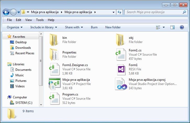Click the Moja prva aplikacija.csproj name
This screenshot has height=123, width=190.
147,80
